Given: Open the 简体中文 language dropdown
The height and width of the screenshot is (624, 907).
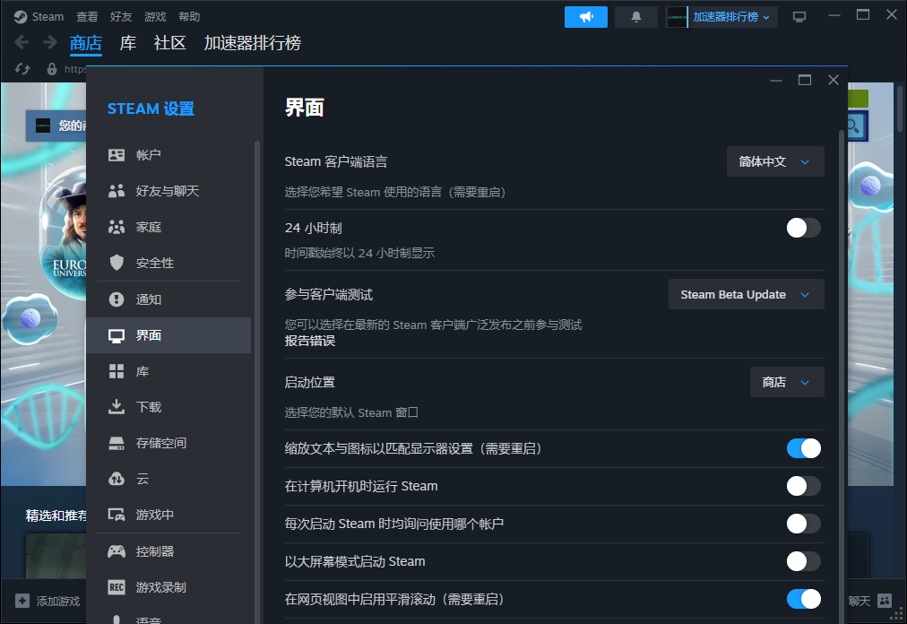Looking at the screenshot, I should point(775,161).
